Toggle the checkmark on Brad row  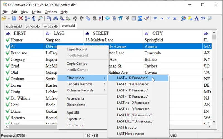(8, 66)
